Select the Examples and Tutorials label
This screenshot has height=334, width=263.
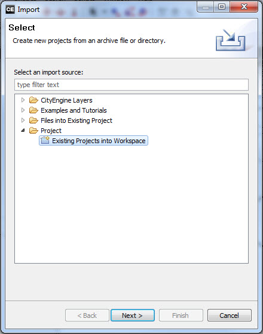click(74, 110)
